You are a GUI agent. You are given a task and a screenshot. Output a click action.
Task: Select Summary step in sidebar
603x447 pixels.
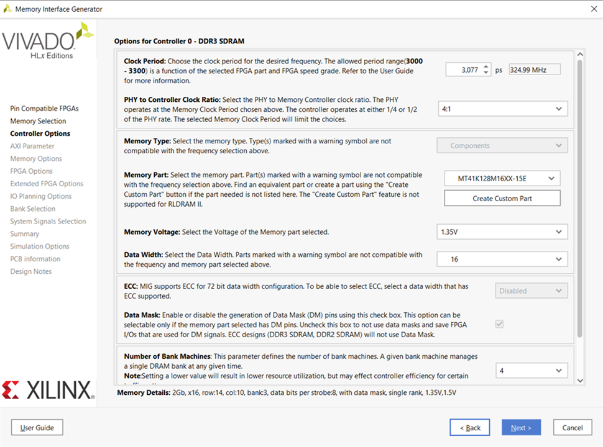pos(25,234)
